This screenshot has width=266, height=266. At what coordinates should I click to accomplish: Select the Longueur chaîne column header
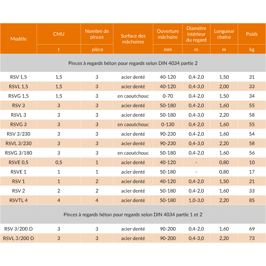[x=224, y=34]
